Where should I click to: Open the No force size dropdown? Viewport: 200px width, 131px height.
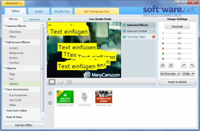click(x=170, y=74)
